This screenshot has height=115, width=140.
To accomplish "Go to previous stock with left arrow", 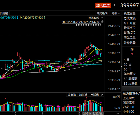I will point(115,5).
